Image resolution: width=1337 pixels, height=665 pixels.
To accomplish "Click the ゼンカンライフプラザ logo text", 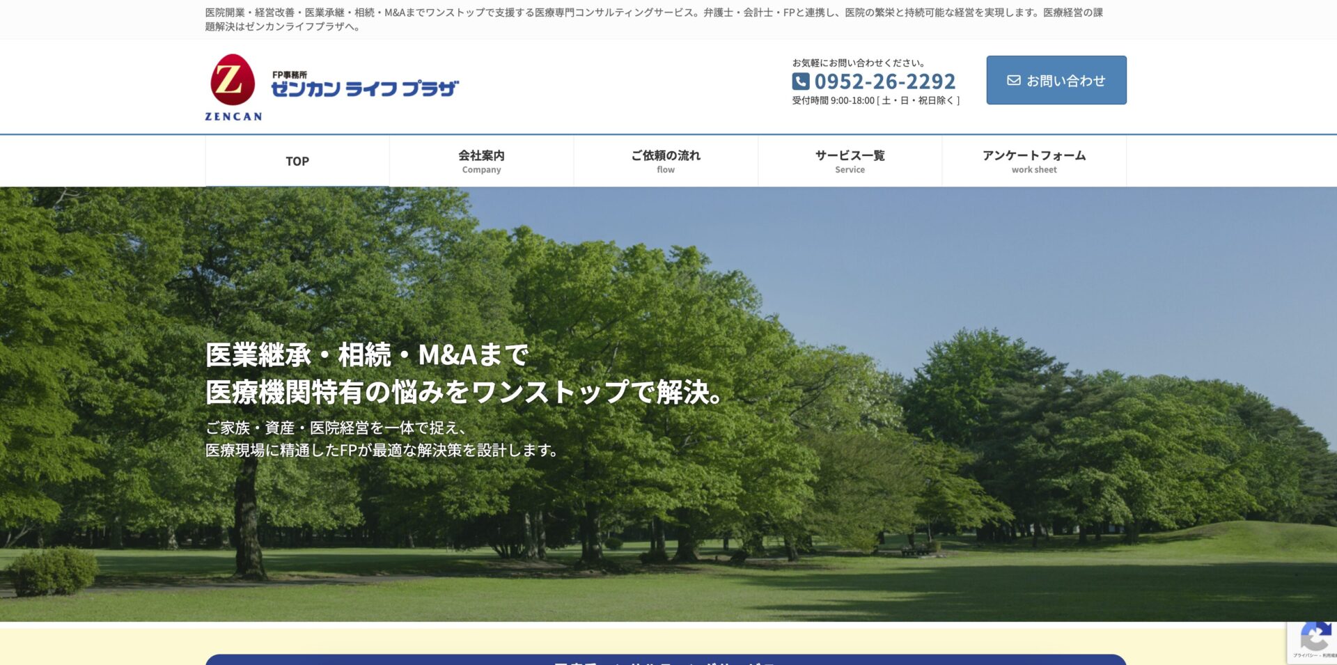I will pos(364,89).
